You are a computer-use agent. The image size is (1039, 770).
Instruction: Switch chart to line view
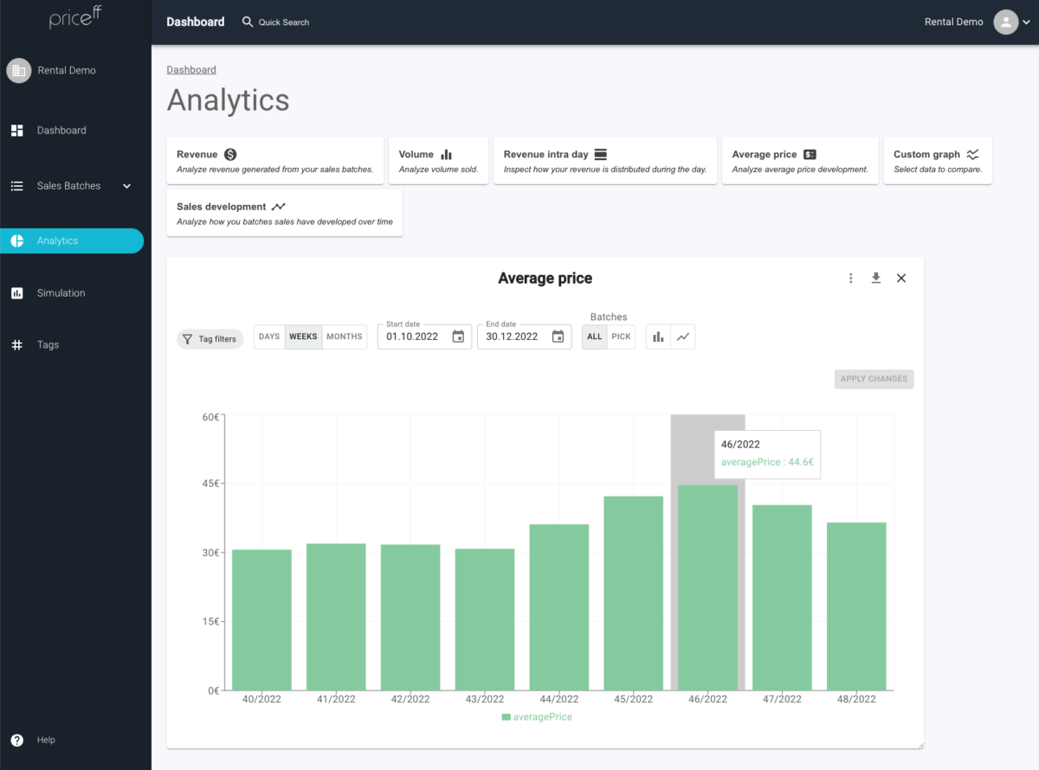pyautogui.click(x=683, y=337)
